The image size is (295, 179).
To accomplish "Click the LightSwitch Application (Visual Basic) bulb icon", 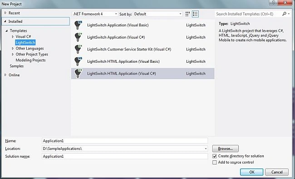I will [78, 25].
